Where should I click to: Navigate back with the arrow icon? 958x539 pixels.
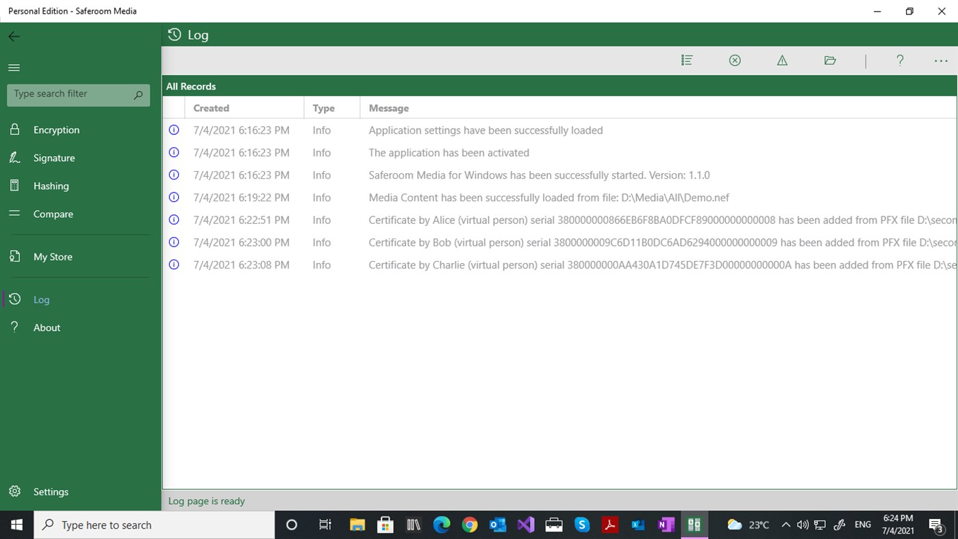point(14,36)
